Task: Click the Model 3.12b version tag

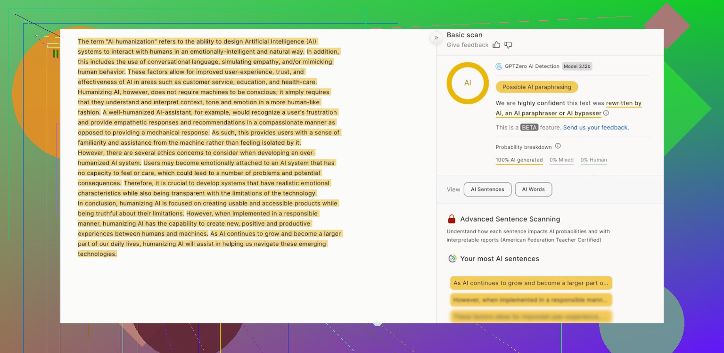Action: coord(577,66)
